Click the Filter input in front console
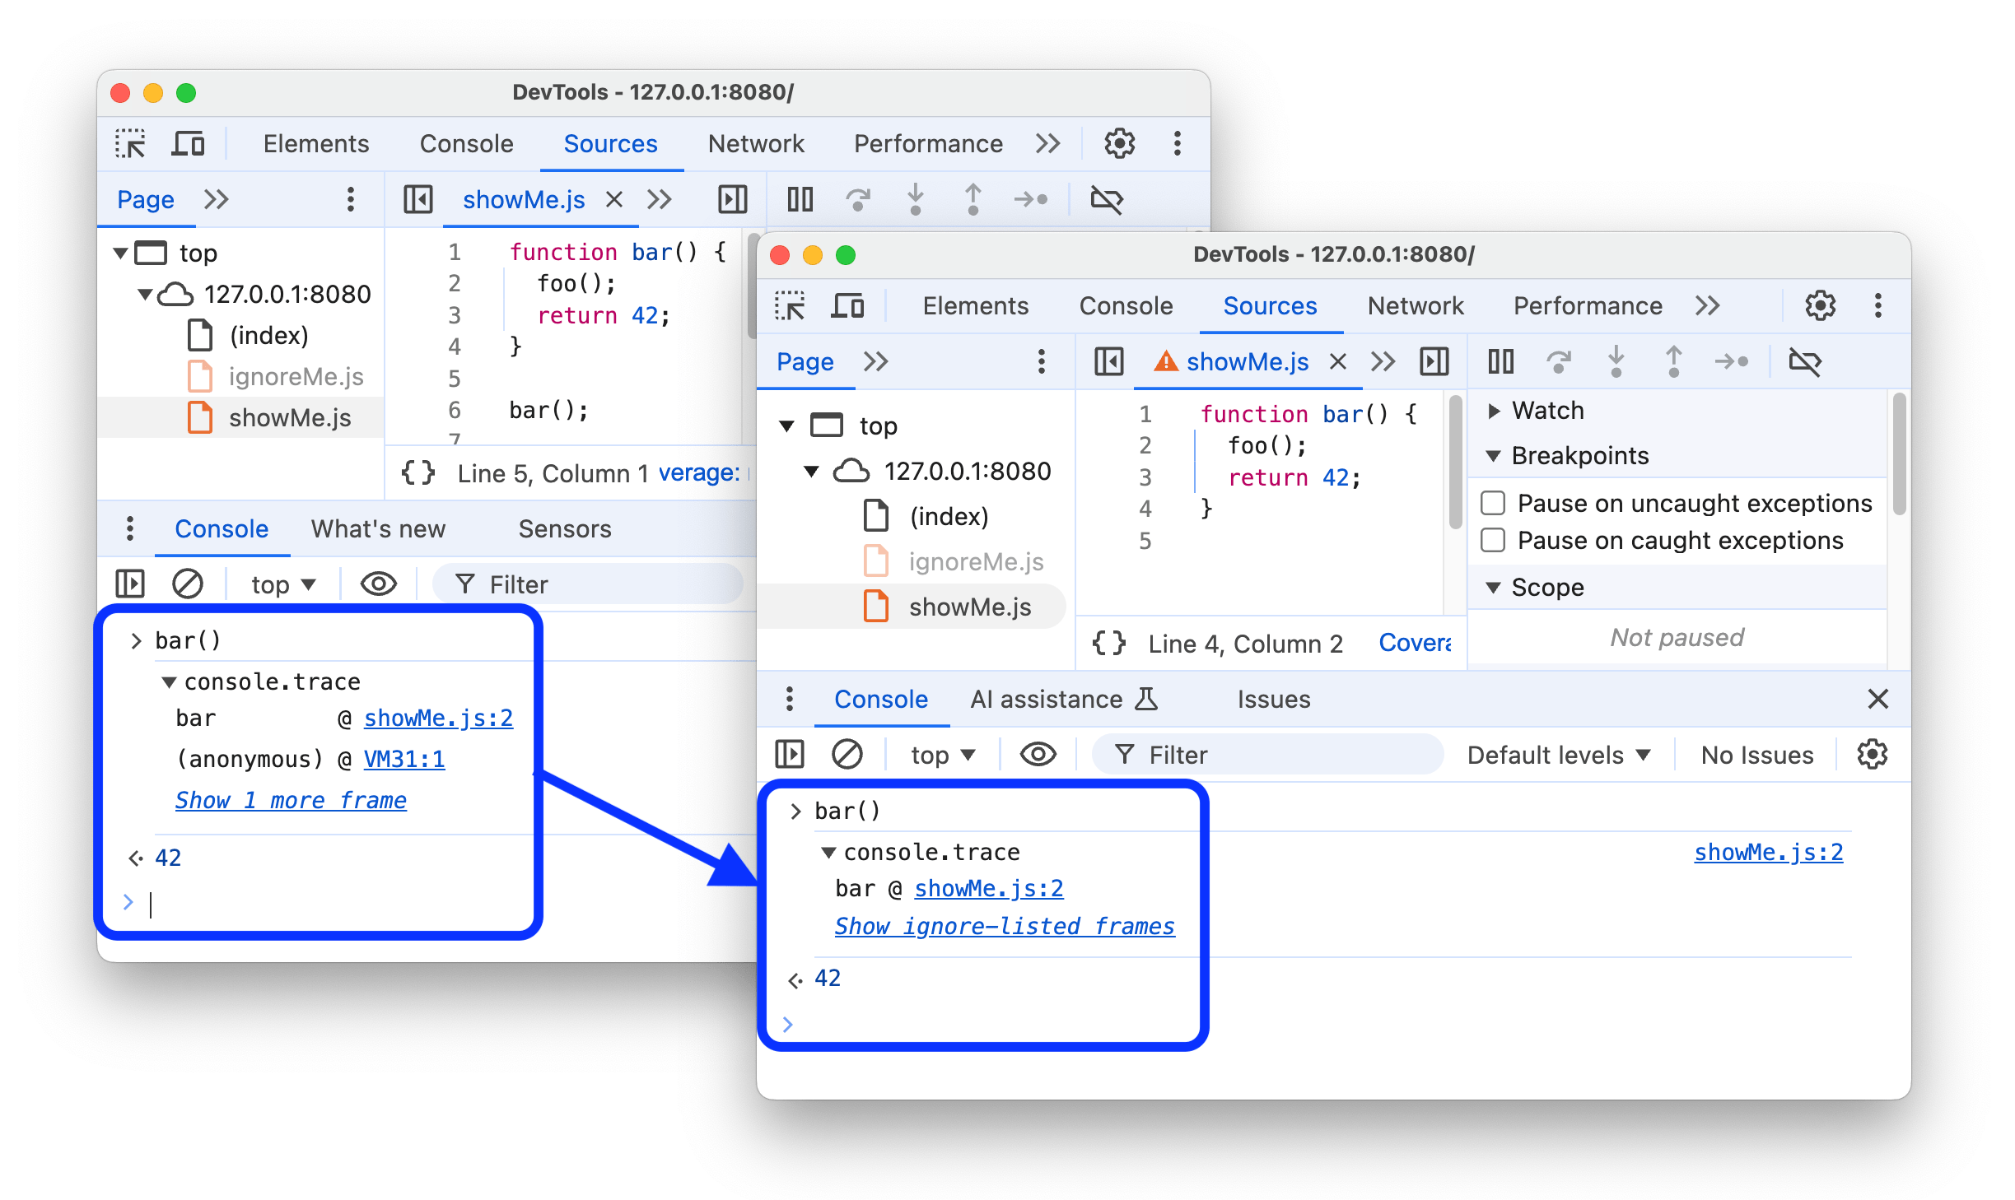 [1268, 755]
